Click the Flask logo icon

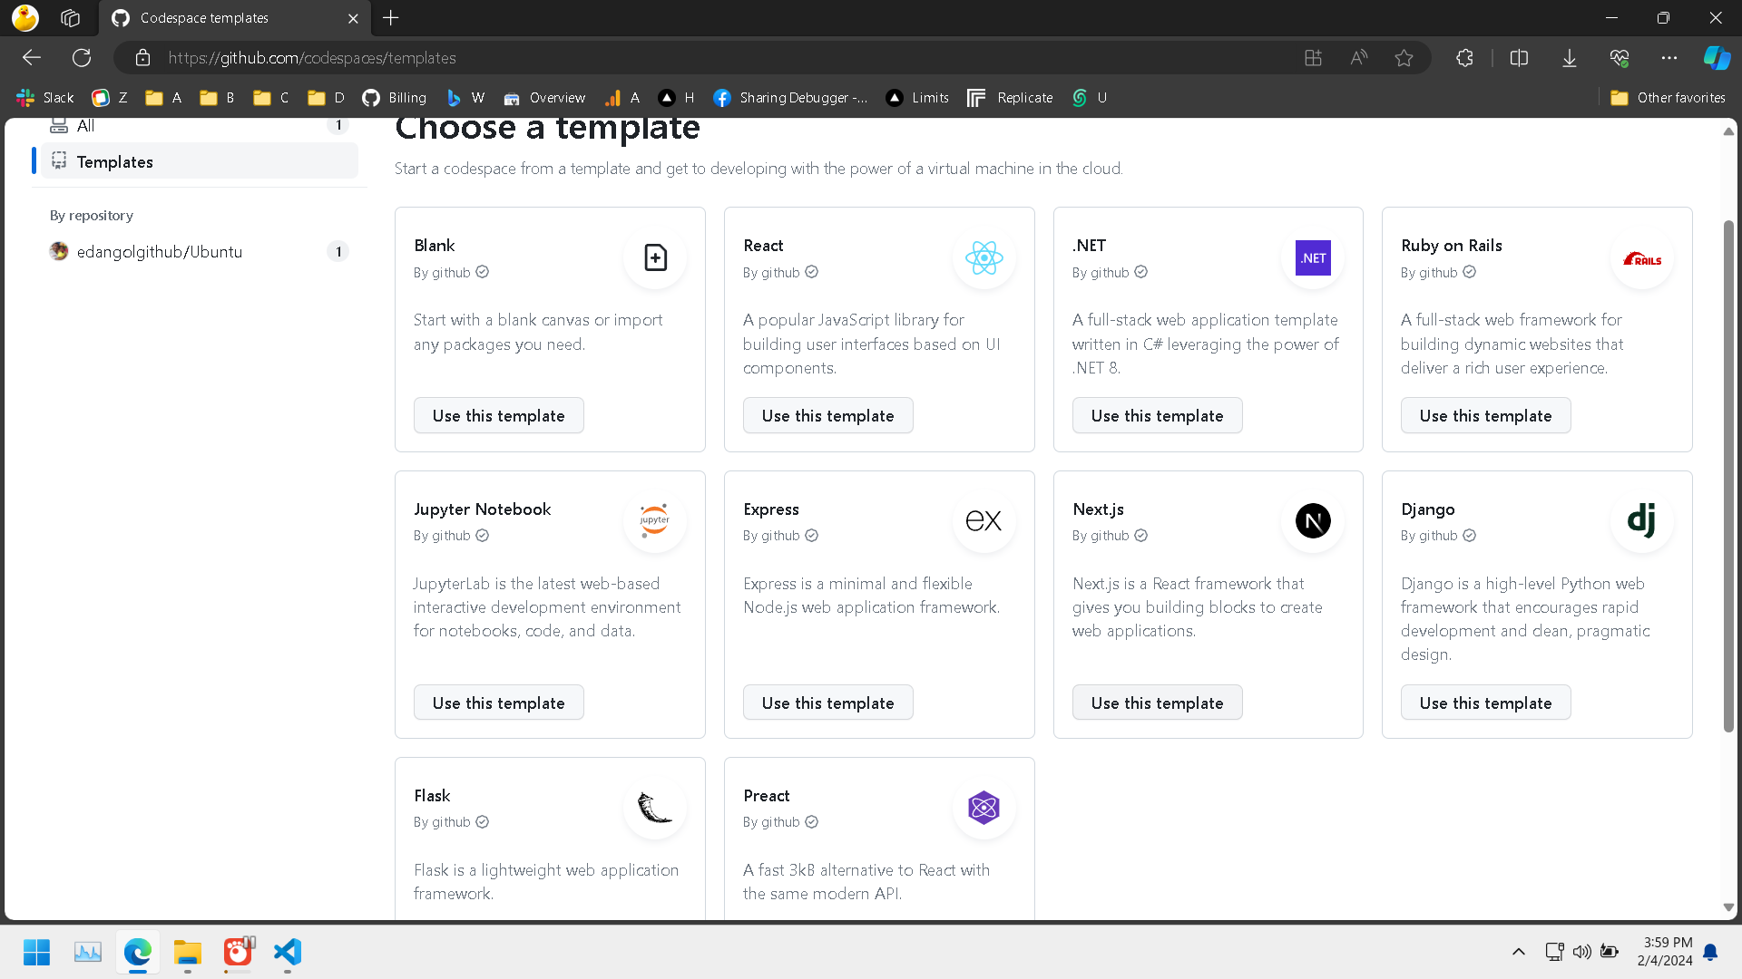[654, 808]
